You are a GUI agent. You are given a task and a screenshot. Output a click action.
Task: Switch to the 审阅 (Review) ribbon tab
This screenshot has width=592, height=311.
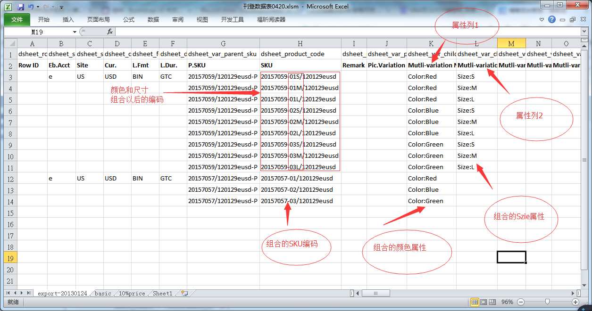[x=178, y=19]
